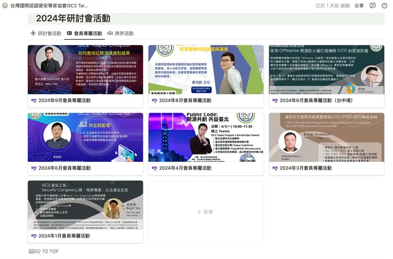The image size is (393, 259).
Task: Click the 2024年1月會員專屬活動 title
Action: 64,236
